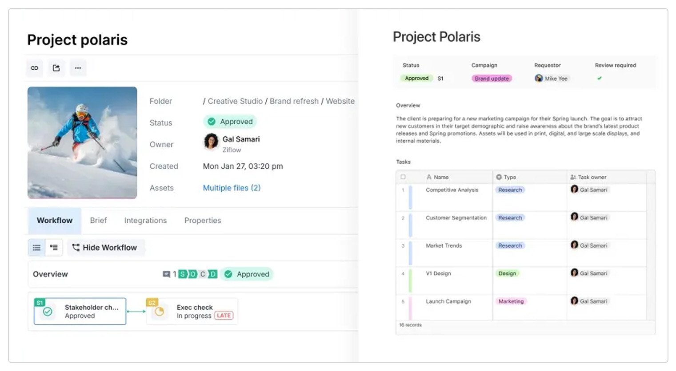Select the Launch Campaign task row
Screen dimensions: 676x371
pyautogui.click(x=448, y=301)
